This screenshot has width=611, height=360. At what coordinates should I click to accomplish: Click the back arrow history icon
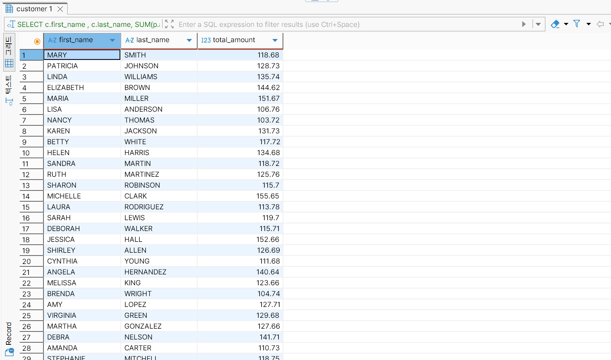click(x=600, y=24)
